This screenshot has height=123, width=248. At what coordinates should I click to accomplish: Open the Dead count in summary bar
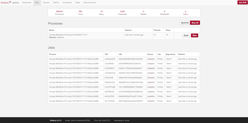(185, 13)
